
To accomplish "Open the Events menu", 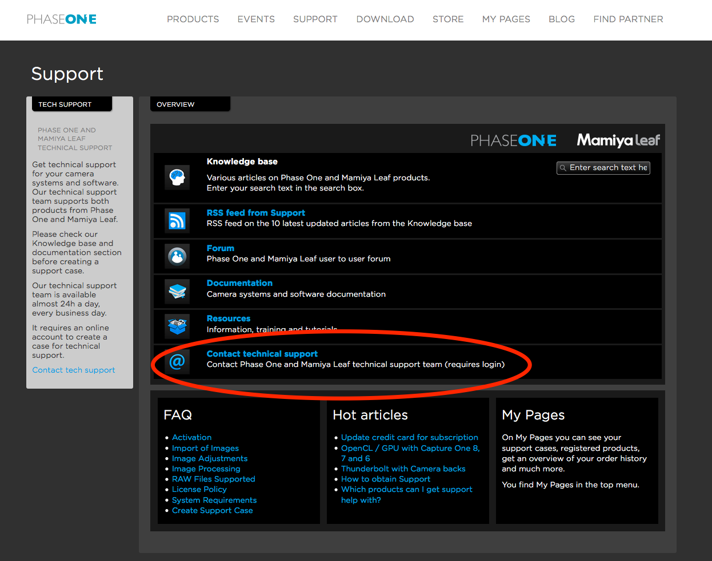I will point(256,19).
